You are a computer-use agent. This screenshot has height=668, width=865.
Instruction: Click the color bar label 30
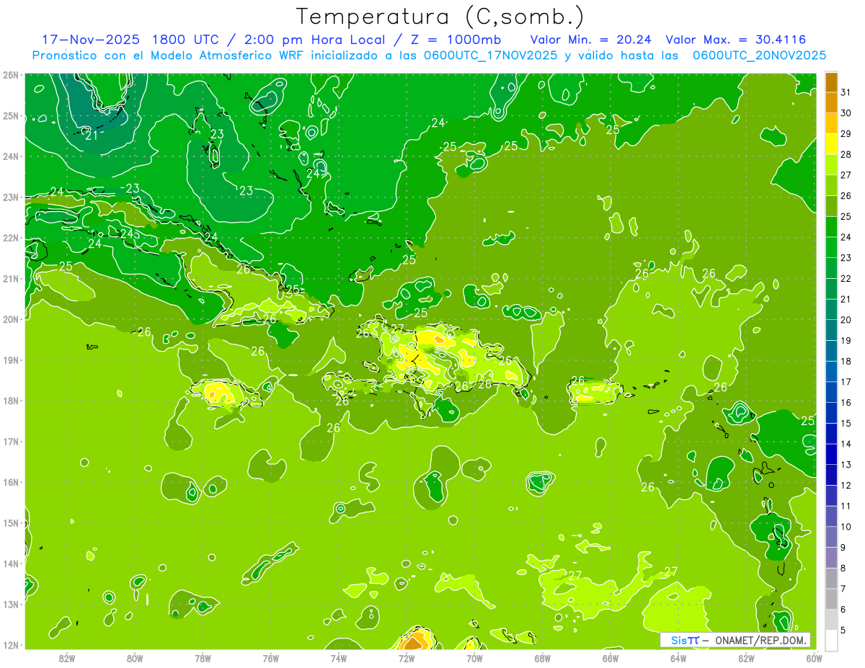(846, 113)
